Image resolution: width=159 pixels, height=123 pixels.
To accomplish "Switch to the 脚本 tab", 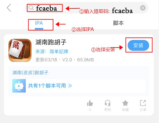I will [x=118, y=23].
